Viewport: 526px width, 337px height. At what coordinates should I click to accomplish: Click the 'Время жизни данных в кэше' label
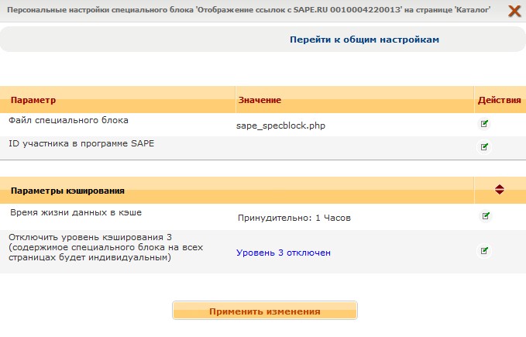[76, 211]
